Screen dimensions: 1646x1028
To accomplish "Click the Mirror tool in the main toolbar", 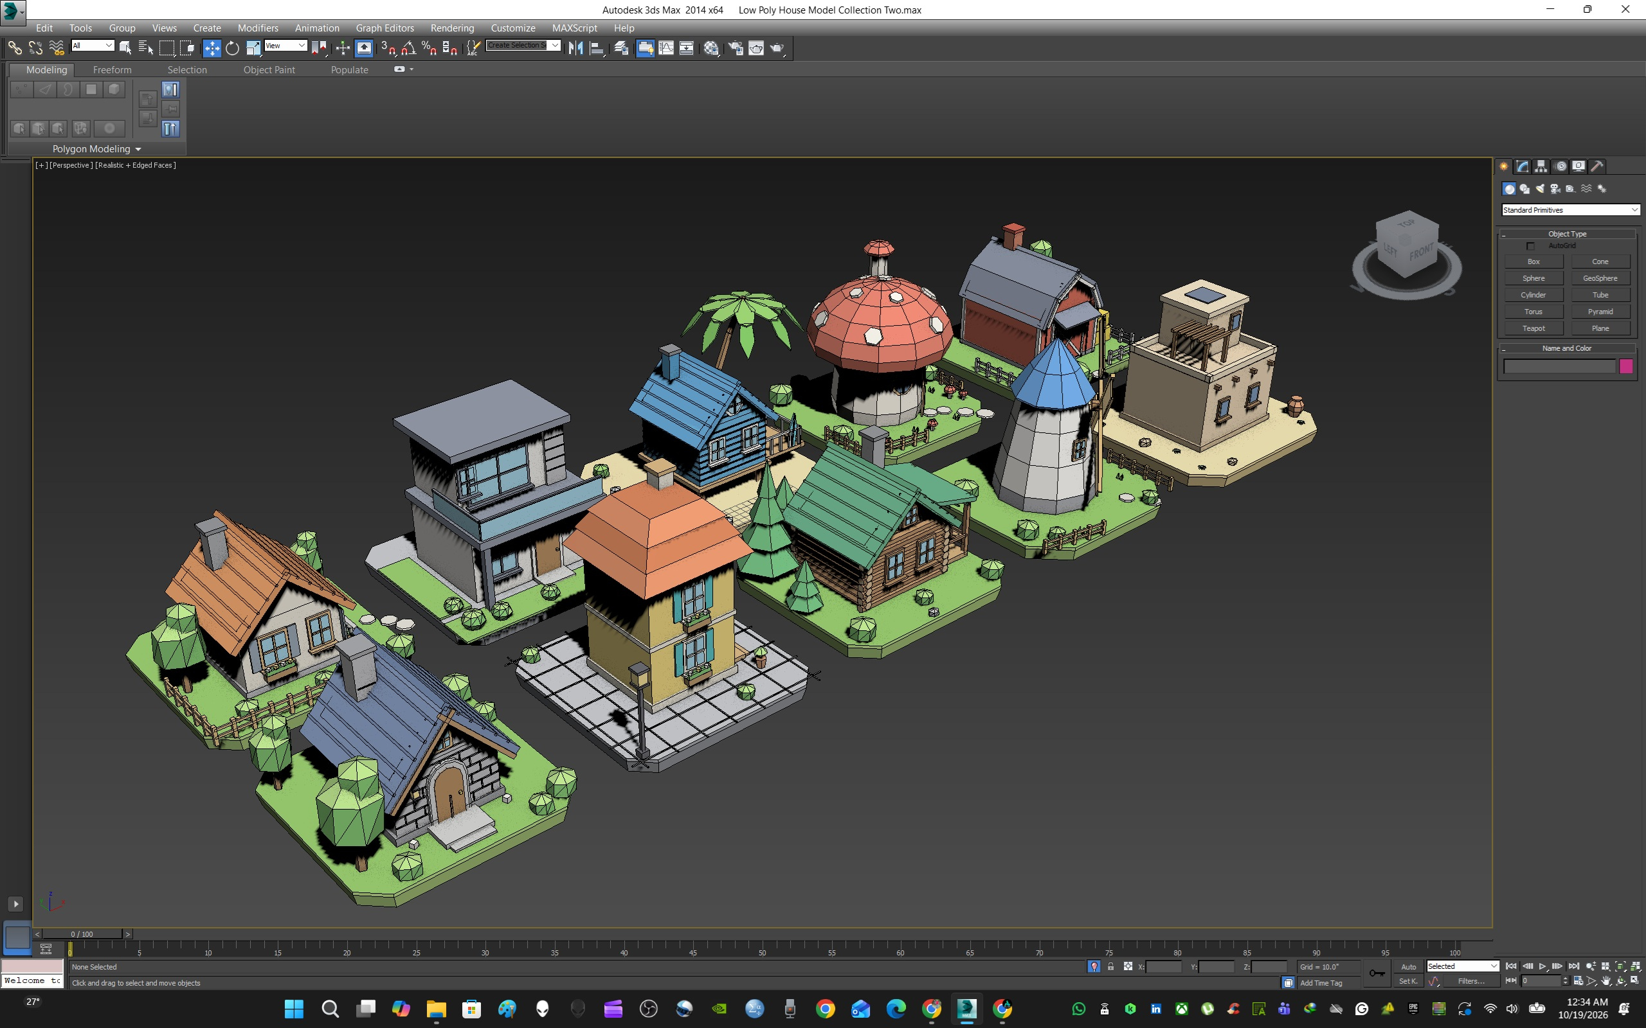I will coord(575,48).
